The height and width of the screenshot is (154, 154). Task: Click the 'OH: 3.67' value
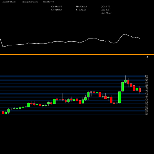tap(106, 10)
